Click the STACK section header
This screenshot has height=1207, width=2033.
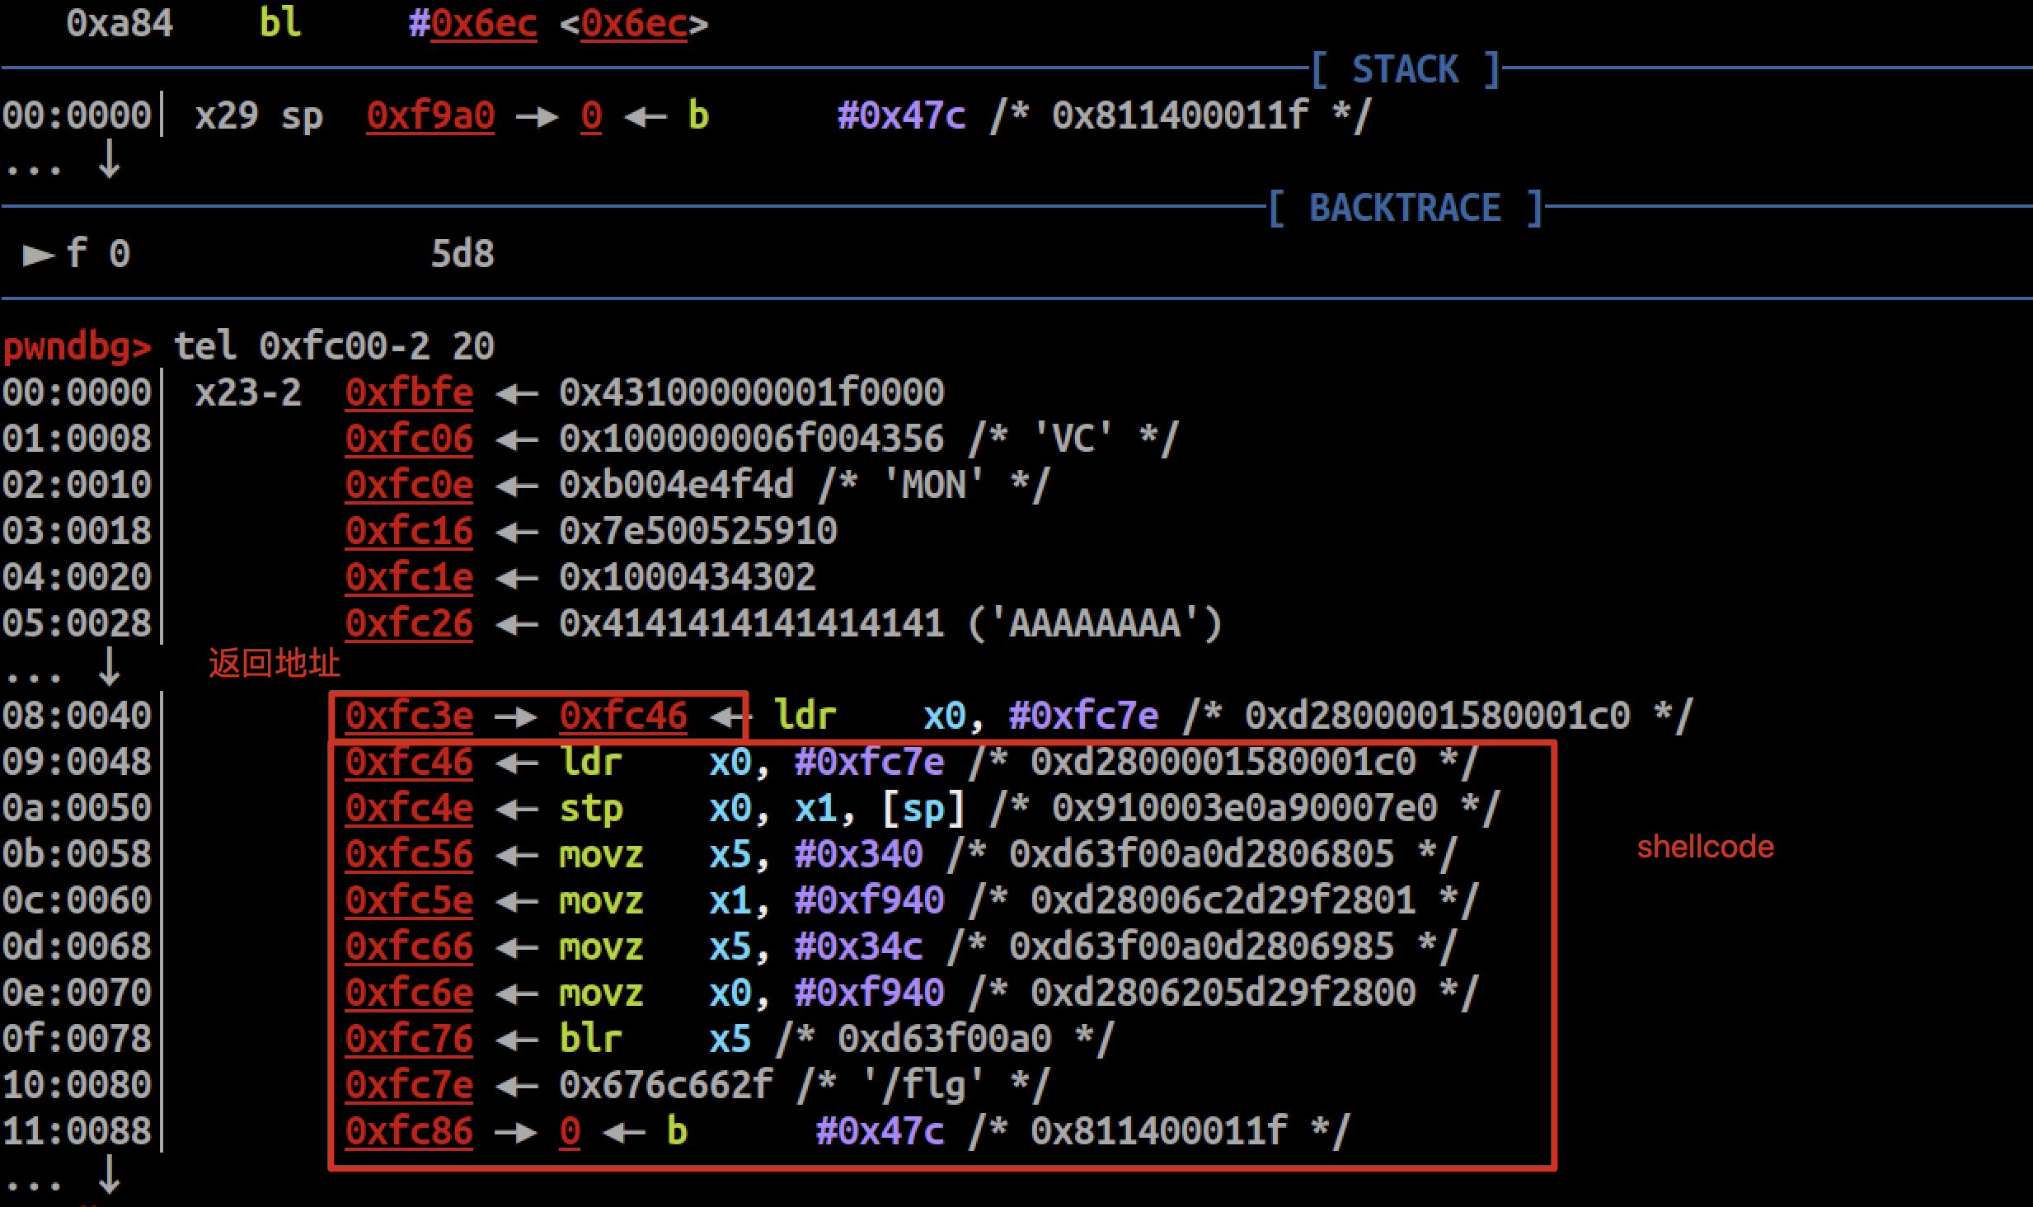(x=1405, y=69)
